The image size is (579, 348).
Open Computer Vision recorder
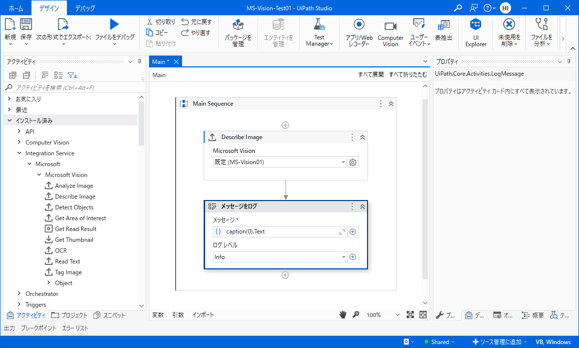390,32
